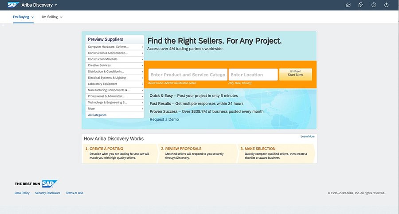Click the Start Now button
Image resolution: width=399 pixels, height=214 pixels.
pyautogui.click(x=295, y=74)
